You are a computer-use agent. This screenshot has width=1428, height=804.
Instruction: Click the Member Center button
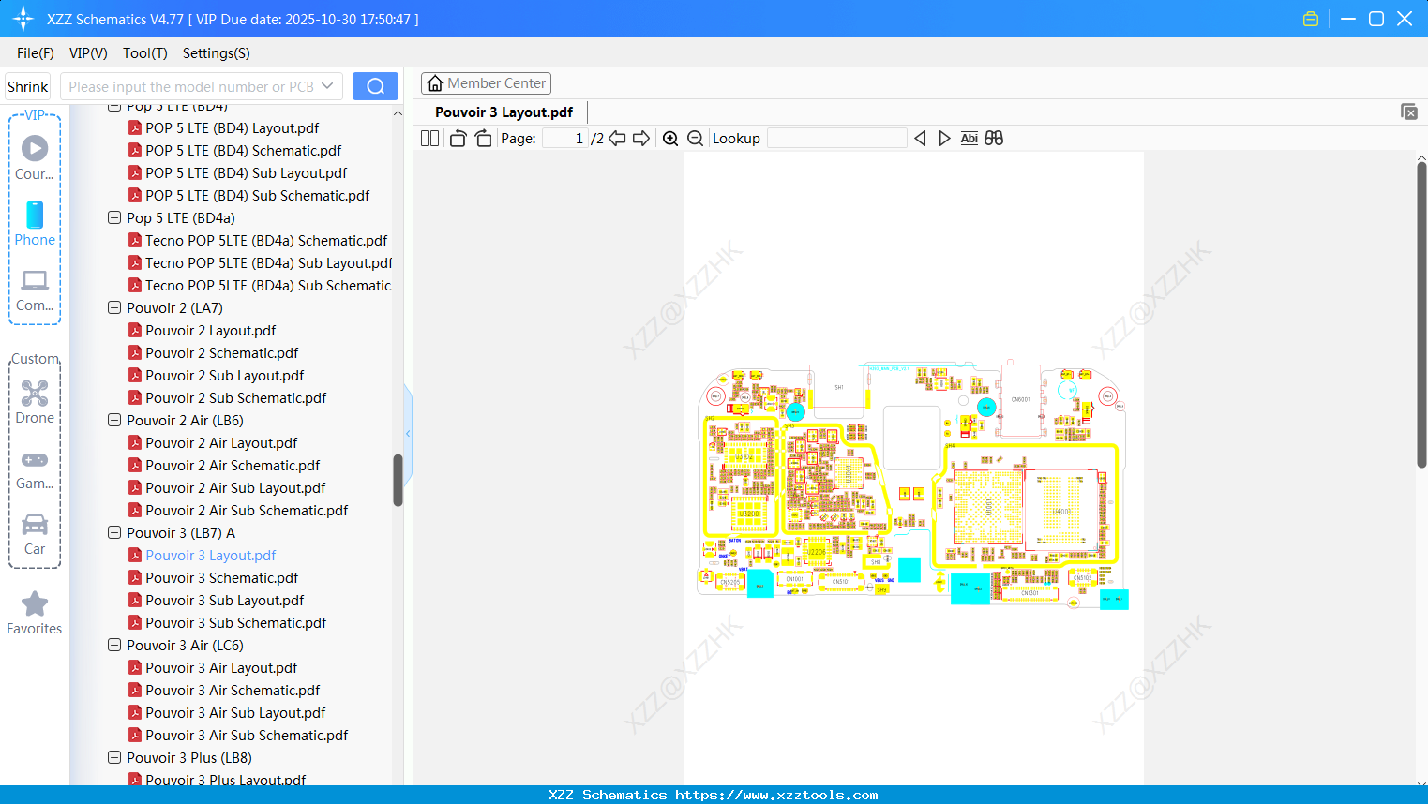click(x=486, y=82)
